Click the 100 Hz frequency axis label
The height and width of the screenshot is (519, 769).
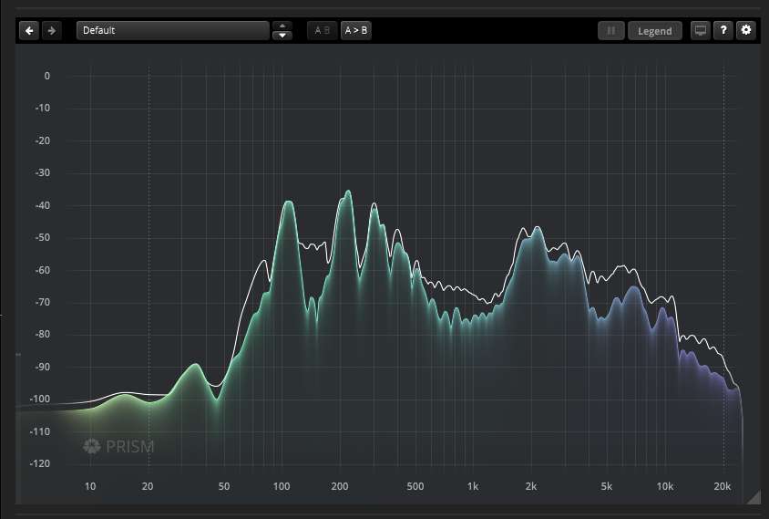[x=282, y=486]
